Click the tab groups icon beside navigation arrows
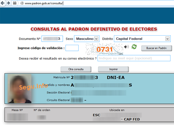Image resolution: width=174 pixels, height=125 pixels. click(x=15, y=3)
